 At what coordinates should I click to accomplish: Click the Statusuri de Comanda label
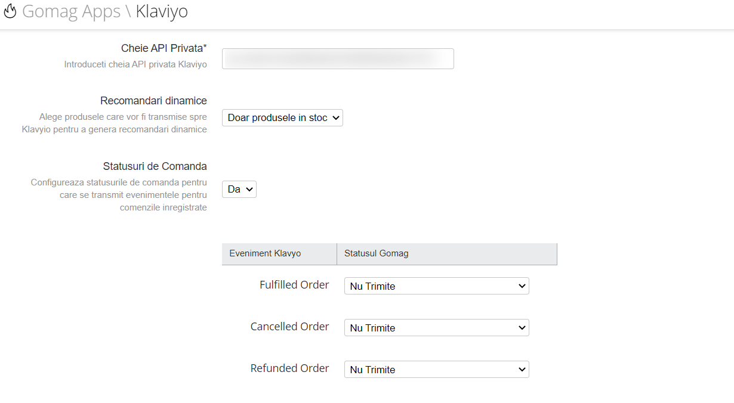[155, 166]
